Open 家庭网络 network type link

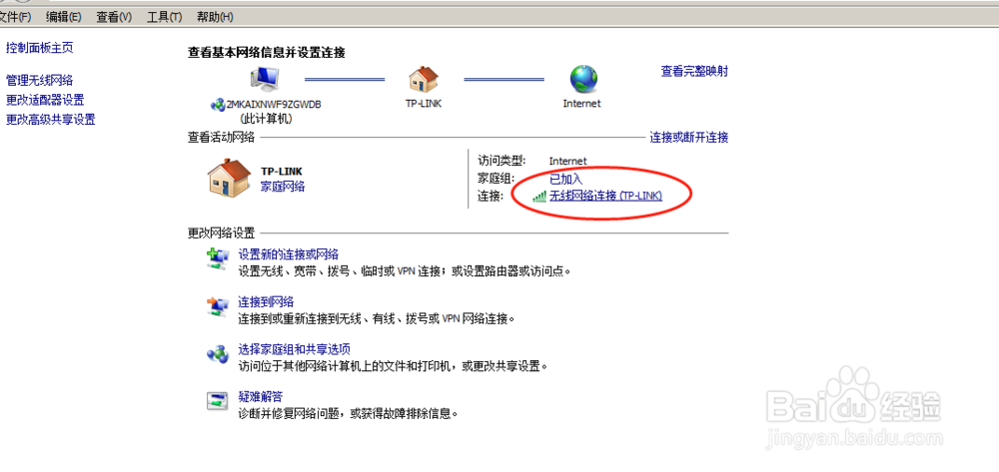tap(283, 187)
